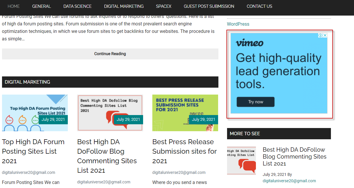Click the Try now button in Vimeo ad
The width and height of the screenshot is (354, 188).
tap(256, 102)
